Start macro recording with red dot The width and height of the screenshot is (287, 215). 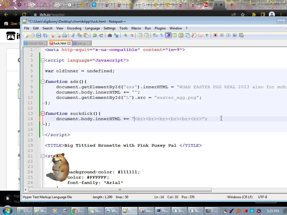pyautogui.click(x=216, y=35)
